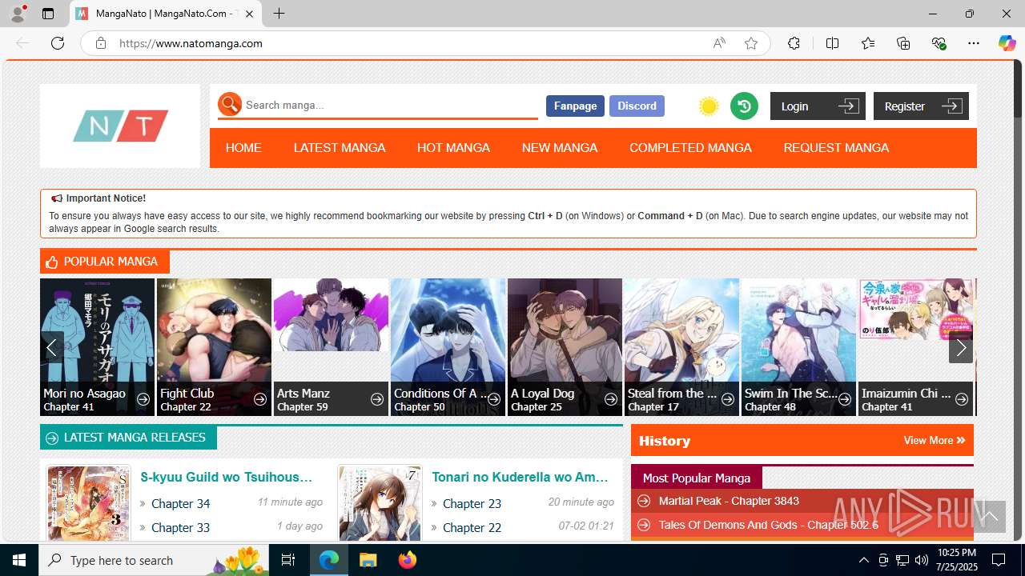Show next popular manga slide
Screen dimensions: 1025x576
(x=961, y=347)
